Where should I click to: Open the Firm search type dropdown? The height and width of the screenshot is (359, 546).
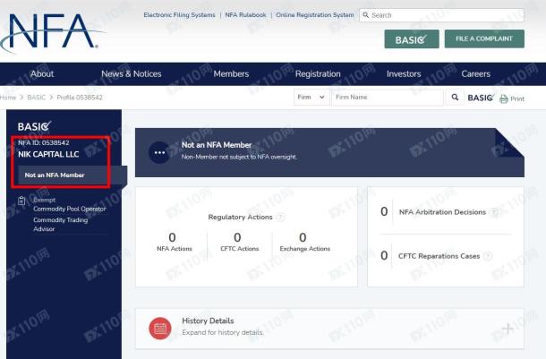coord(311,98)
